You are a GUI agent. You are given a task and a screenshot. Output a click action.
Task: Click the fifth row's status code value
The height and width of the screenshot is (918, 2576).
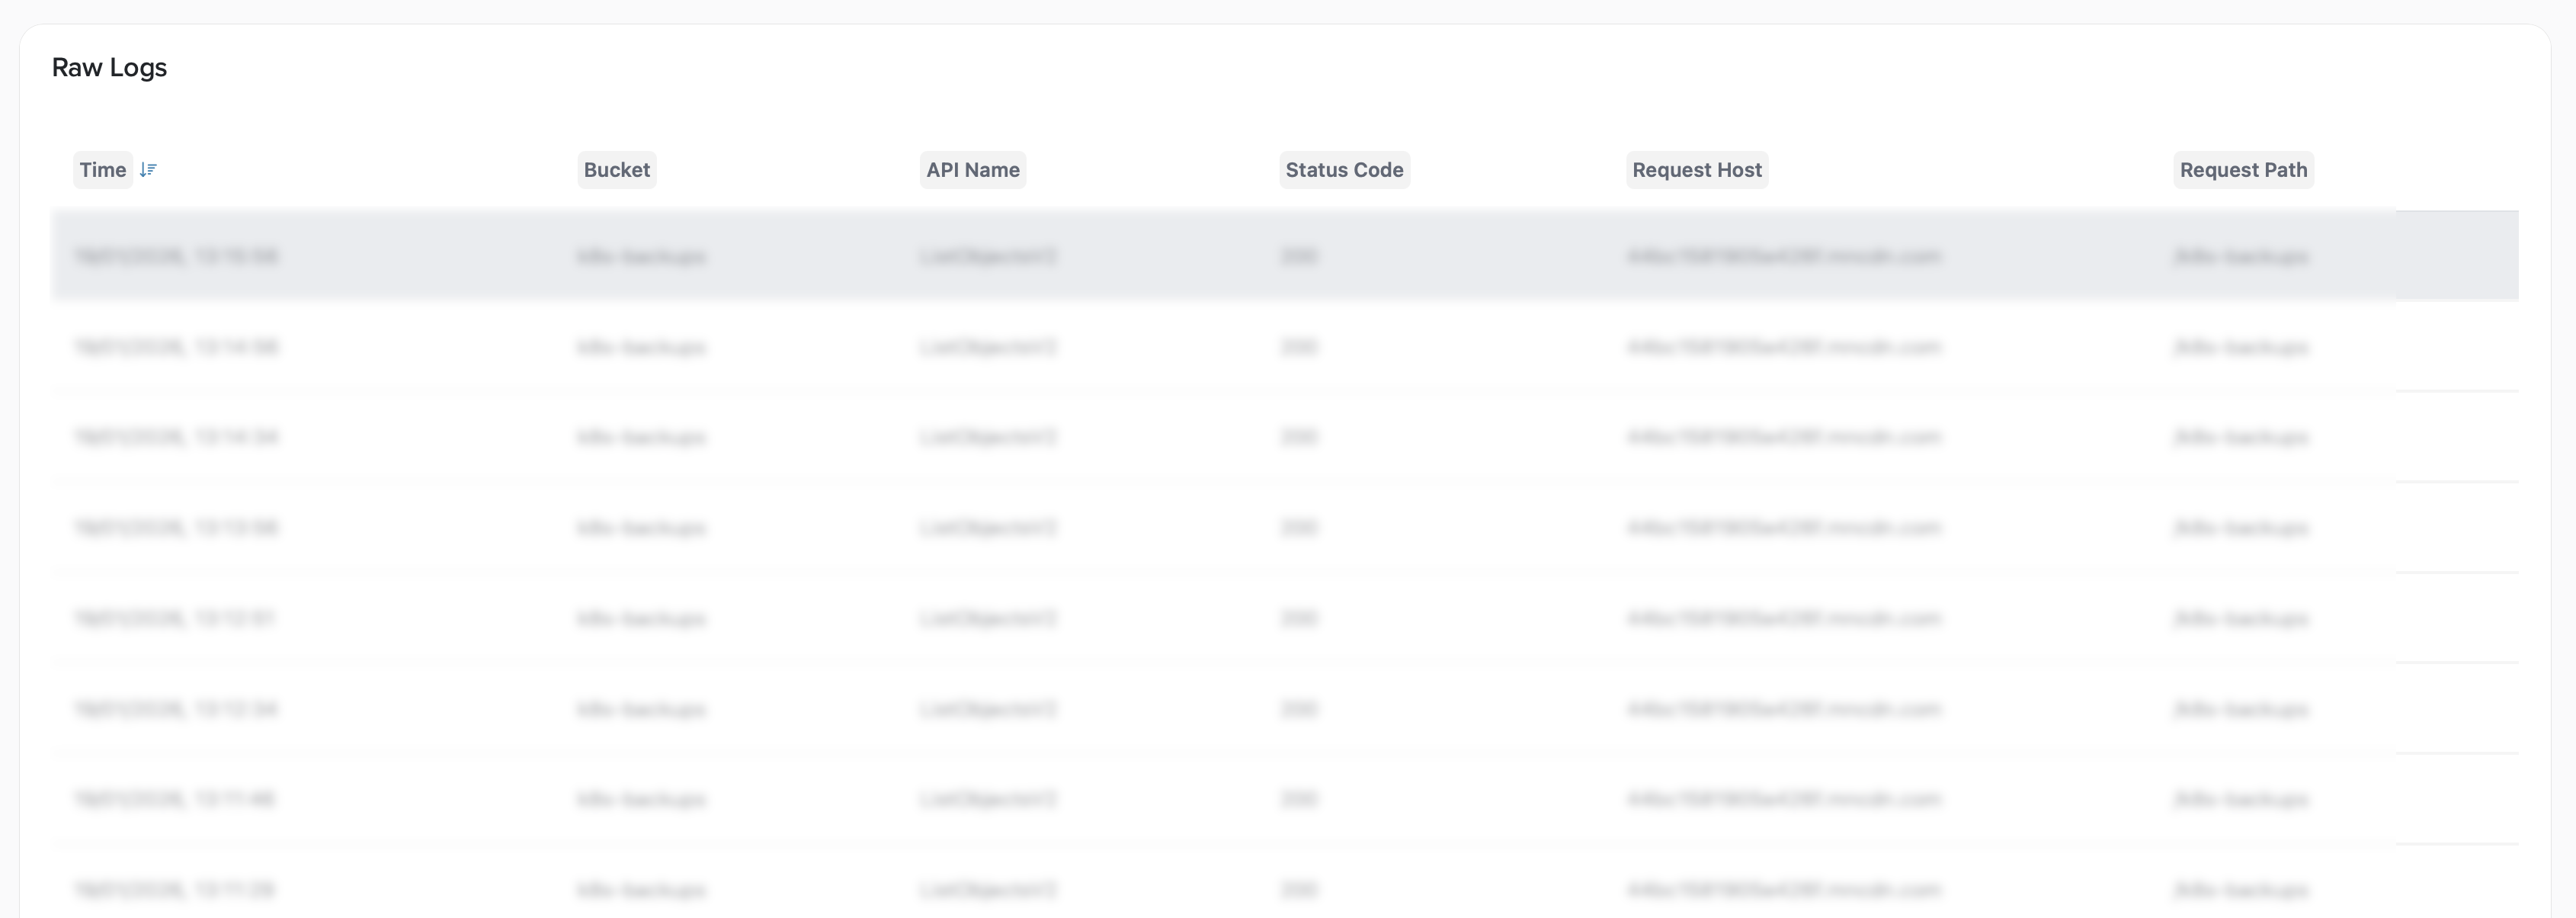pyautogui.click(x=1298, y=619)
